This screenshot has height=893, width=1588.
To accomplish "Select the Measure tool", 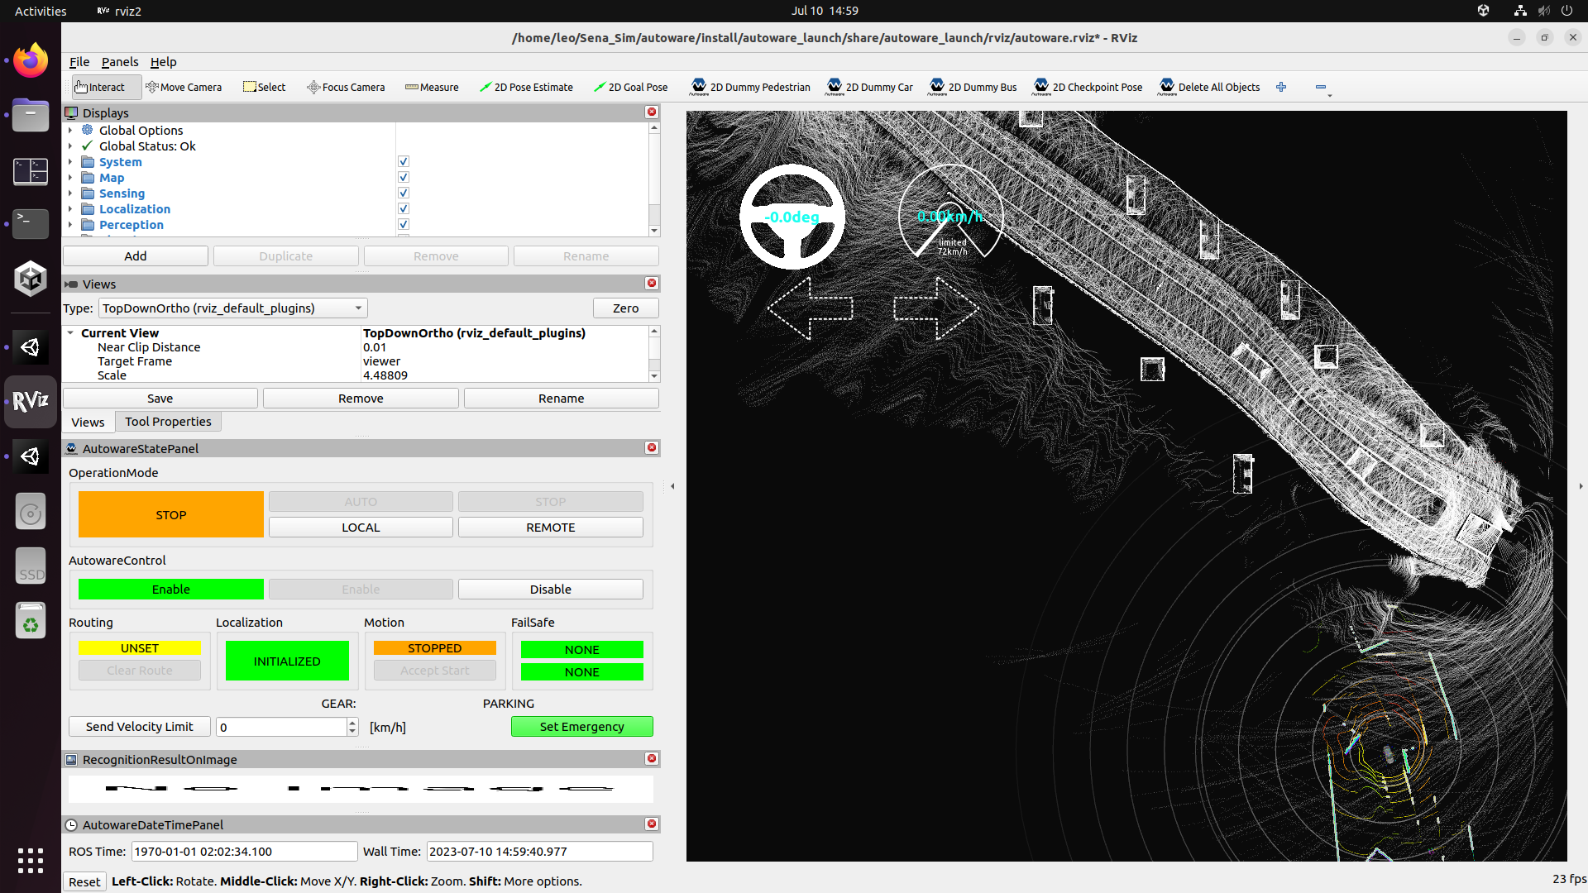I will (431, 87).
